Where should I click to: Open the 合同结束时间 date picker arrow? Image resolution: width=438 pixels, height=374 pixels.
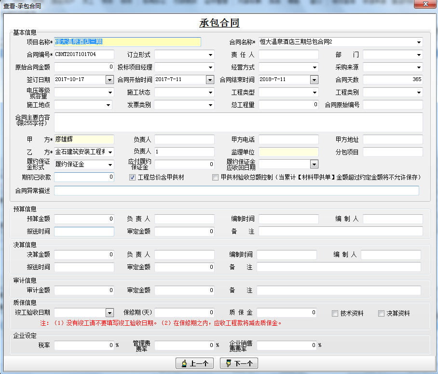tap(314, 80)
